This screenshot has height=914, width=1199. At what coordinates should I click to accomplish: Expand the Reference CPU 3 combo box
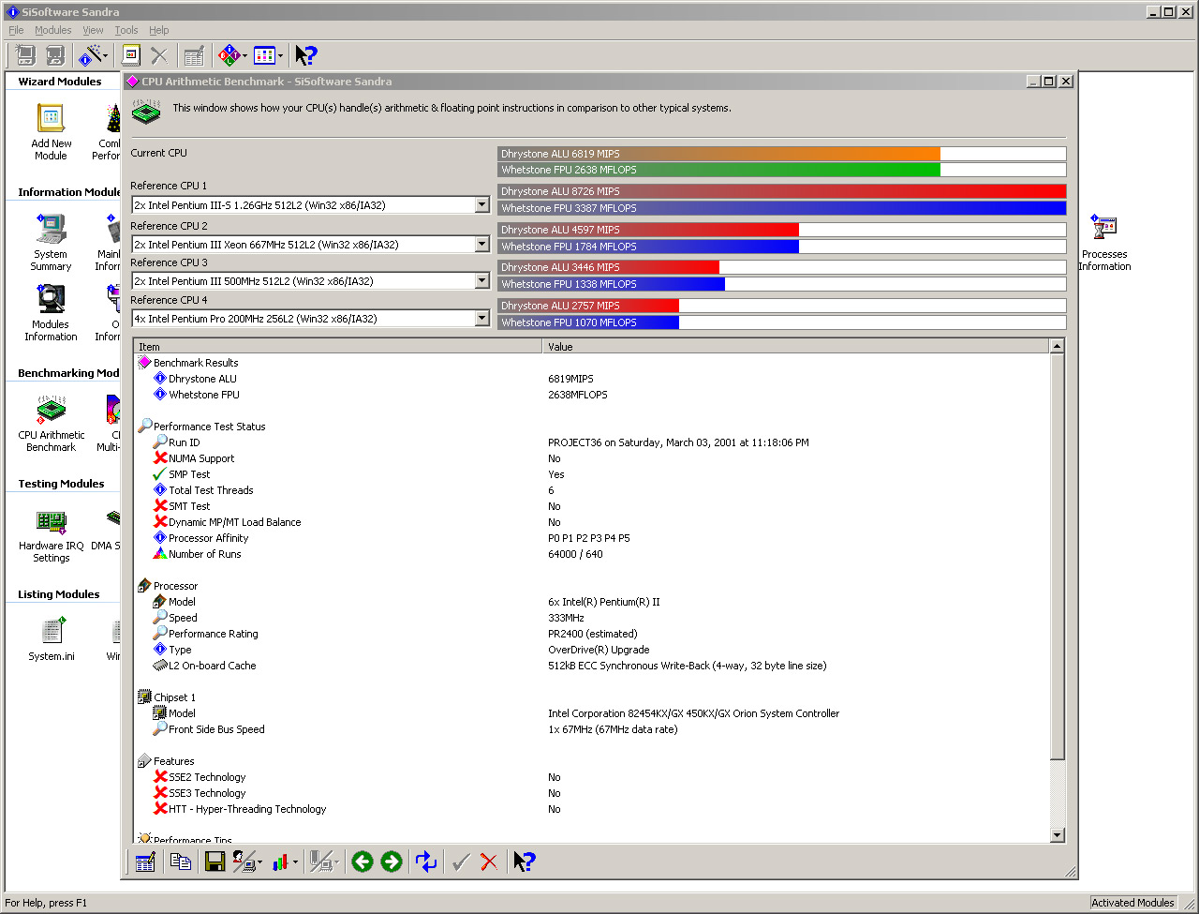tap(481, 281)
